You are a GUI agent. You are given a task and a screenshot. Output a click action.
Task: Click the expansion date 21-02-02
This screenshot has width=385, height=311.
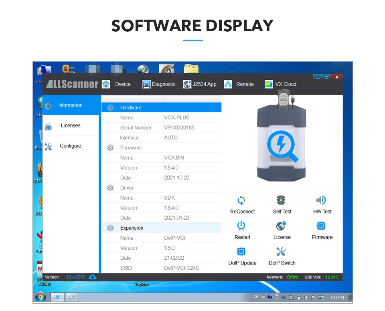point(174,258)
